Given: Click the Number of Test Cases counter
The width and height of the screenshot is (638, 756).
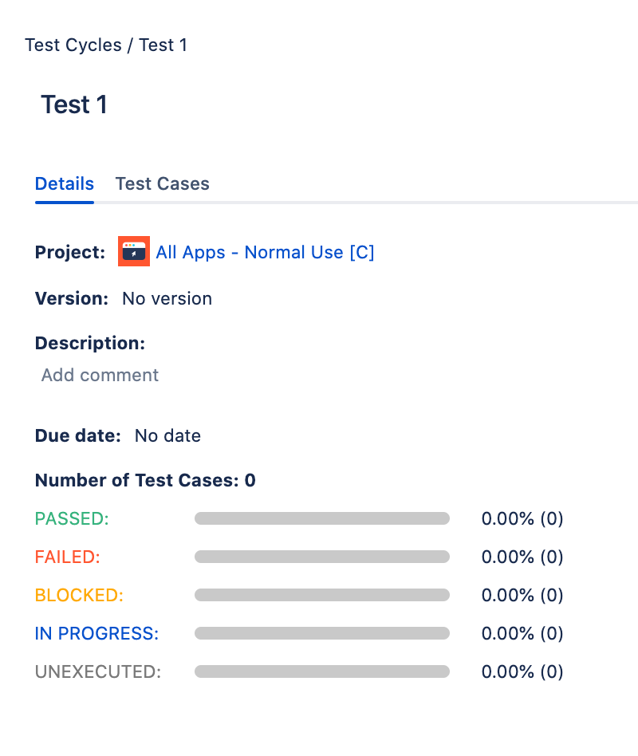Looking at the screenshot, I should coord(145,480).
